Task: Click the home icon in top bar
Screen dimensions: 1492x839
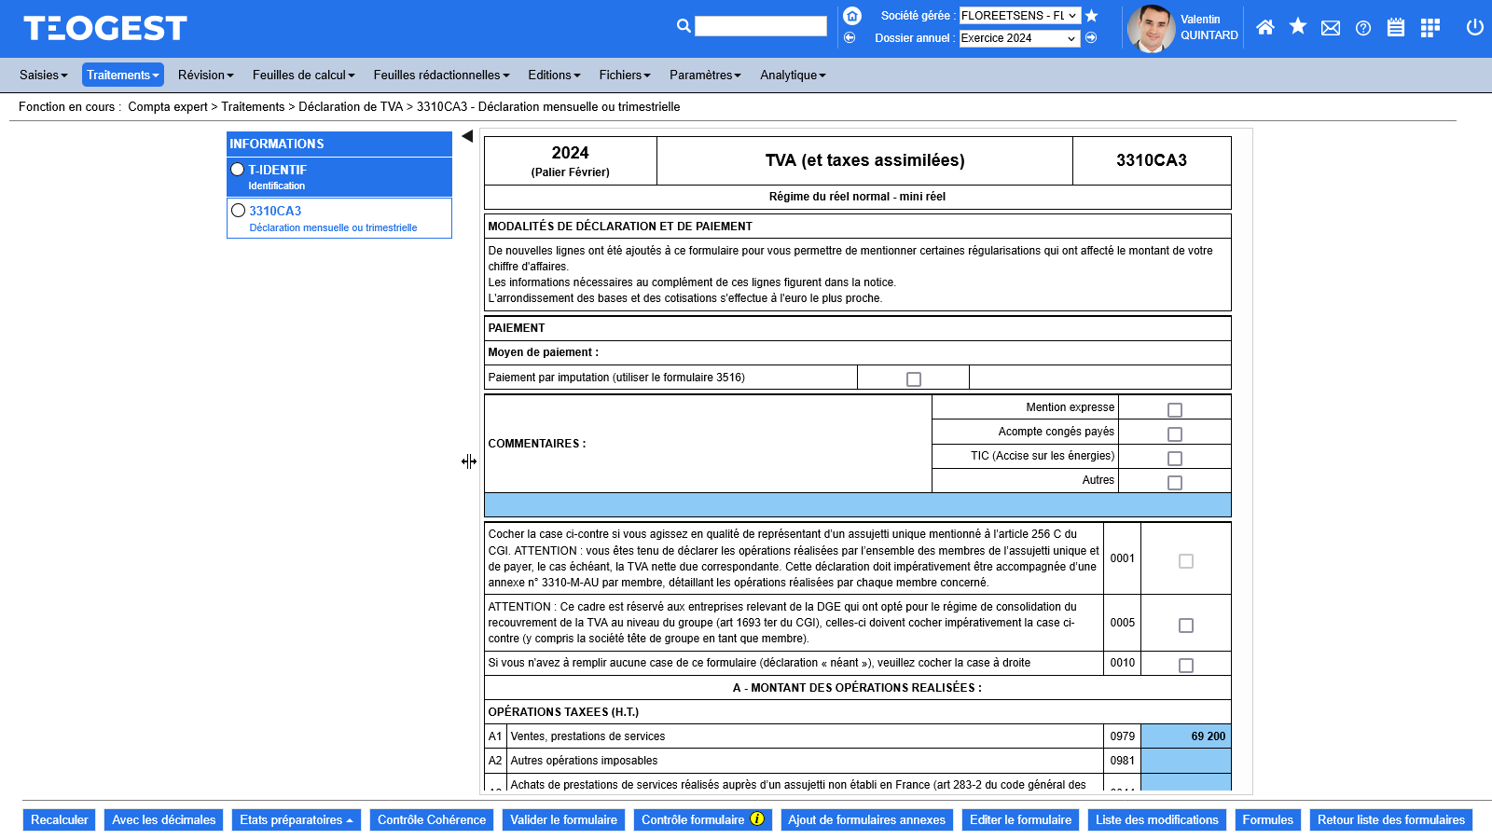Action: click(1264, 28)
